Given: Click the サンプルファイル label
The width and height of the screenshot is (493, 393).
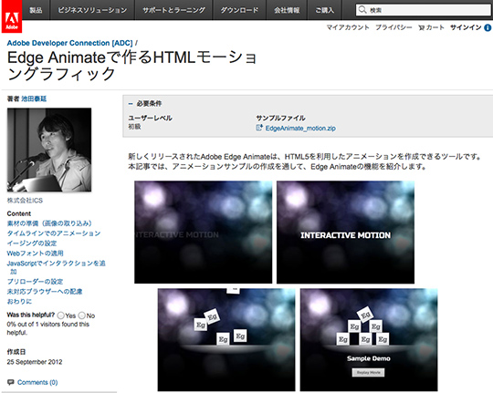Looking at the screenshot, I should 280,119.
